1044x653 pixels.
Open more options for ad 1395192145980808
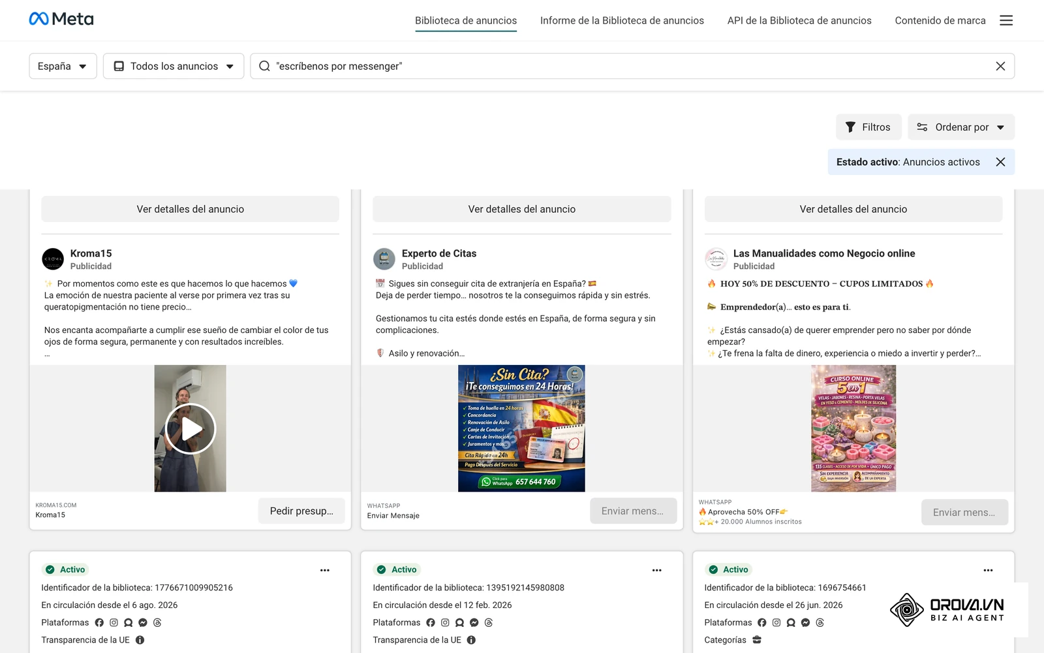point(657,570)
